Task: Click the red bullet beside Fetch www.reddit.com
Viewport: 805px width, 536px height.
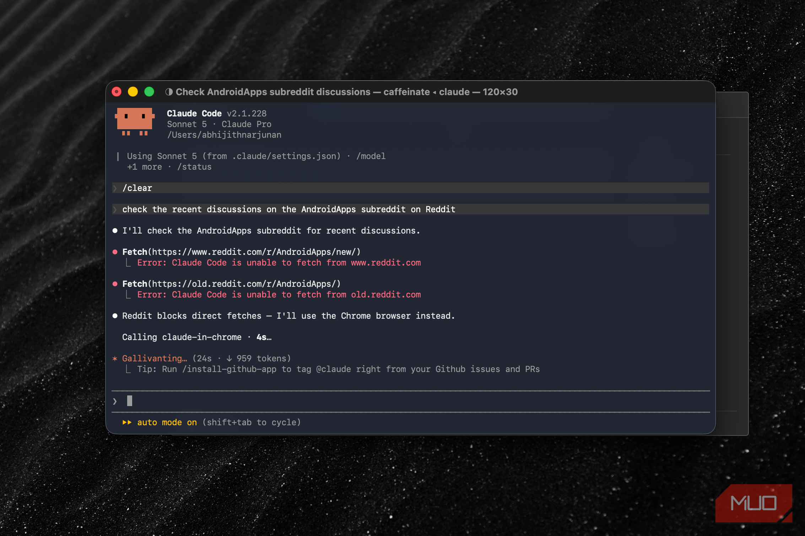Action: tap(115, 252)
